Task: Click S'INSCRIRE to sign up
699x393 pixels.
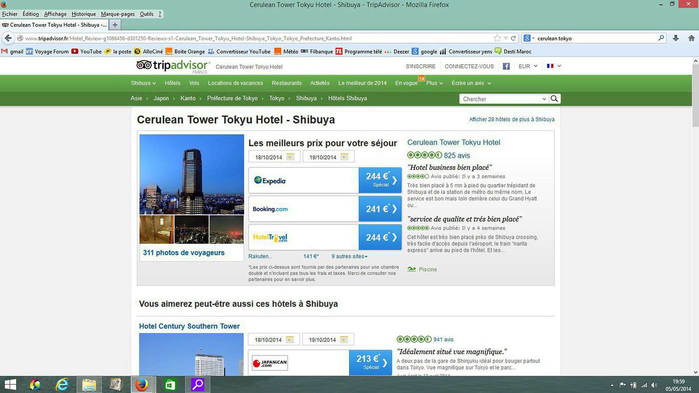Action: click(x=420, y=66)
